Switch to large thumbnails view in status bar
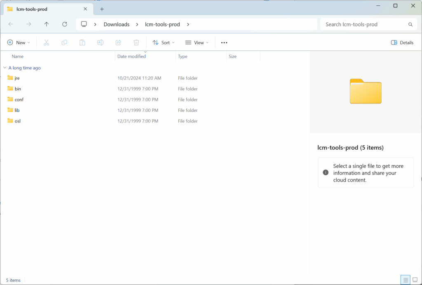This screenshot has height=285, width=422. pos(415,280)
